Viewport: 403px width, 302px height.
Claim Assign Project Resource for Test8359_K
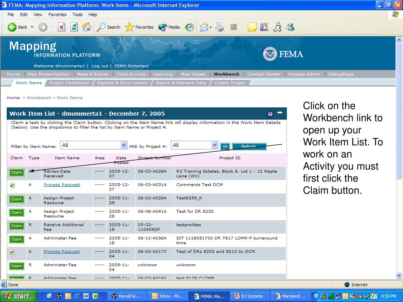pos(17,199)
